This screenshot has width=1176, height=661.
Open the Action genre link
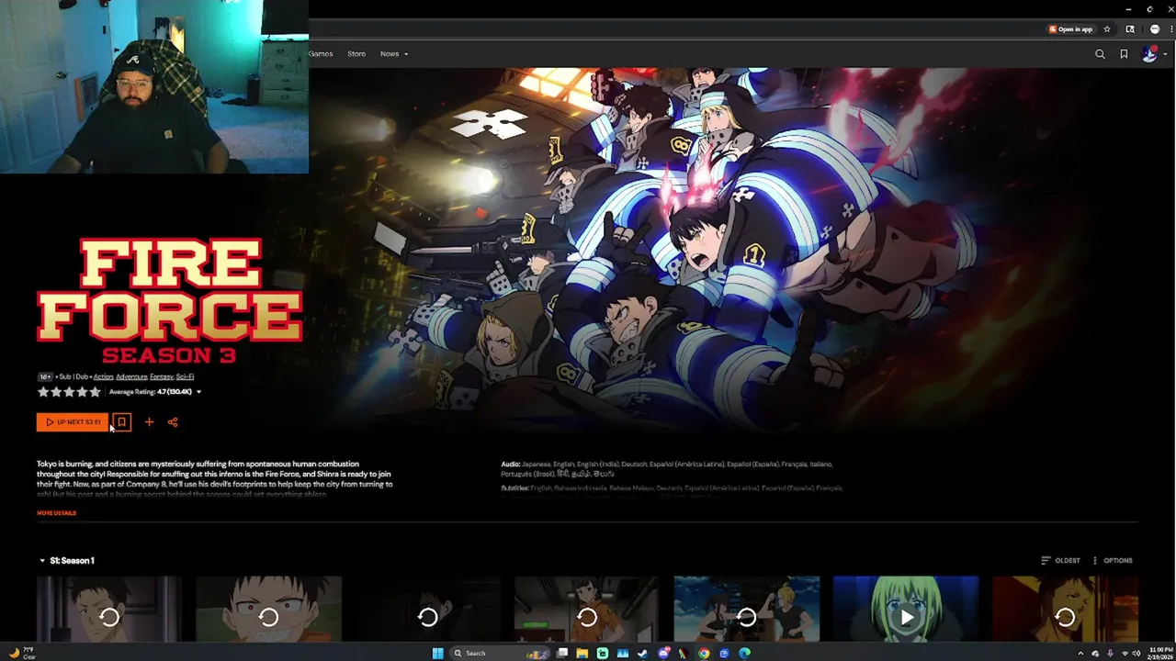103,376
